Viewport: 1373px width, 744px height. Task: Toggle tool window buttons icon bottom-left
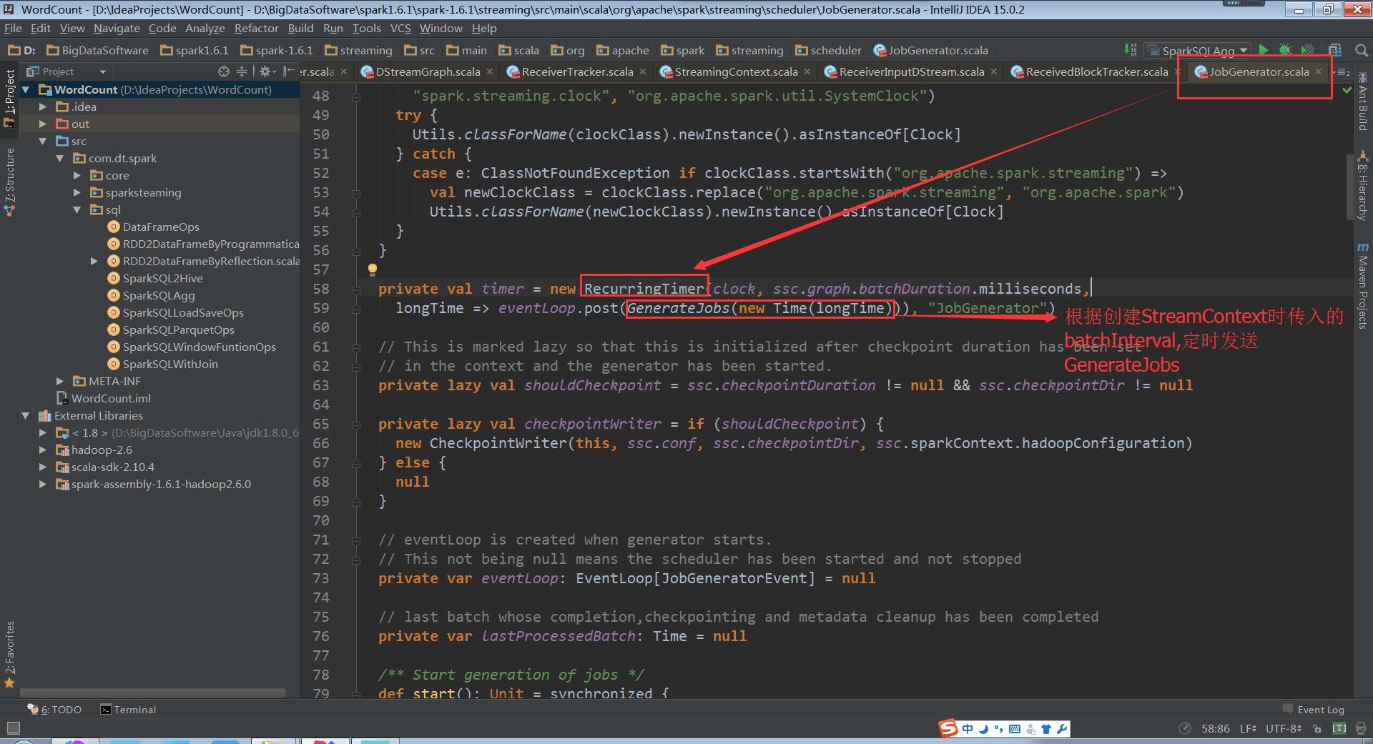[12, 728]
